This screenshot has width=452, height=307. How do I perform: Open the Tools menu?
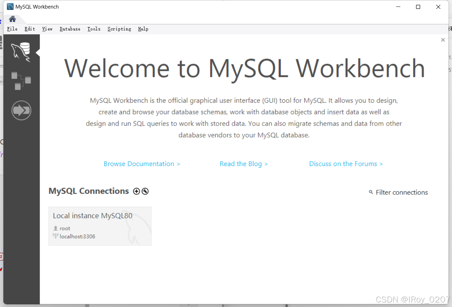coord(94,29)
